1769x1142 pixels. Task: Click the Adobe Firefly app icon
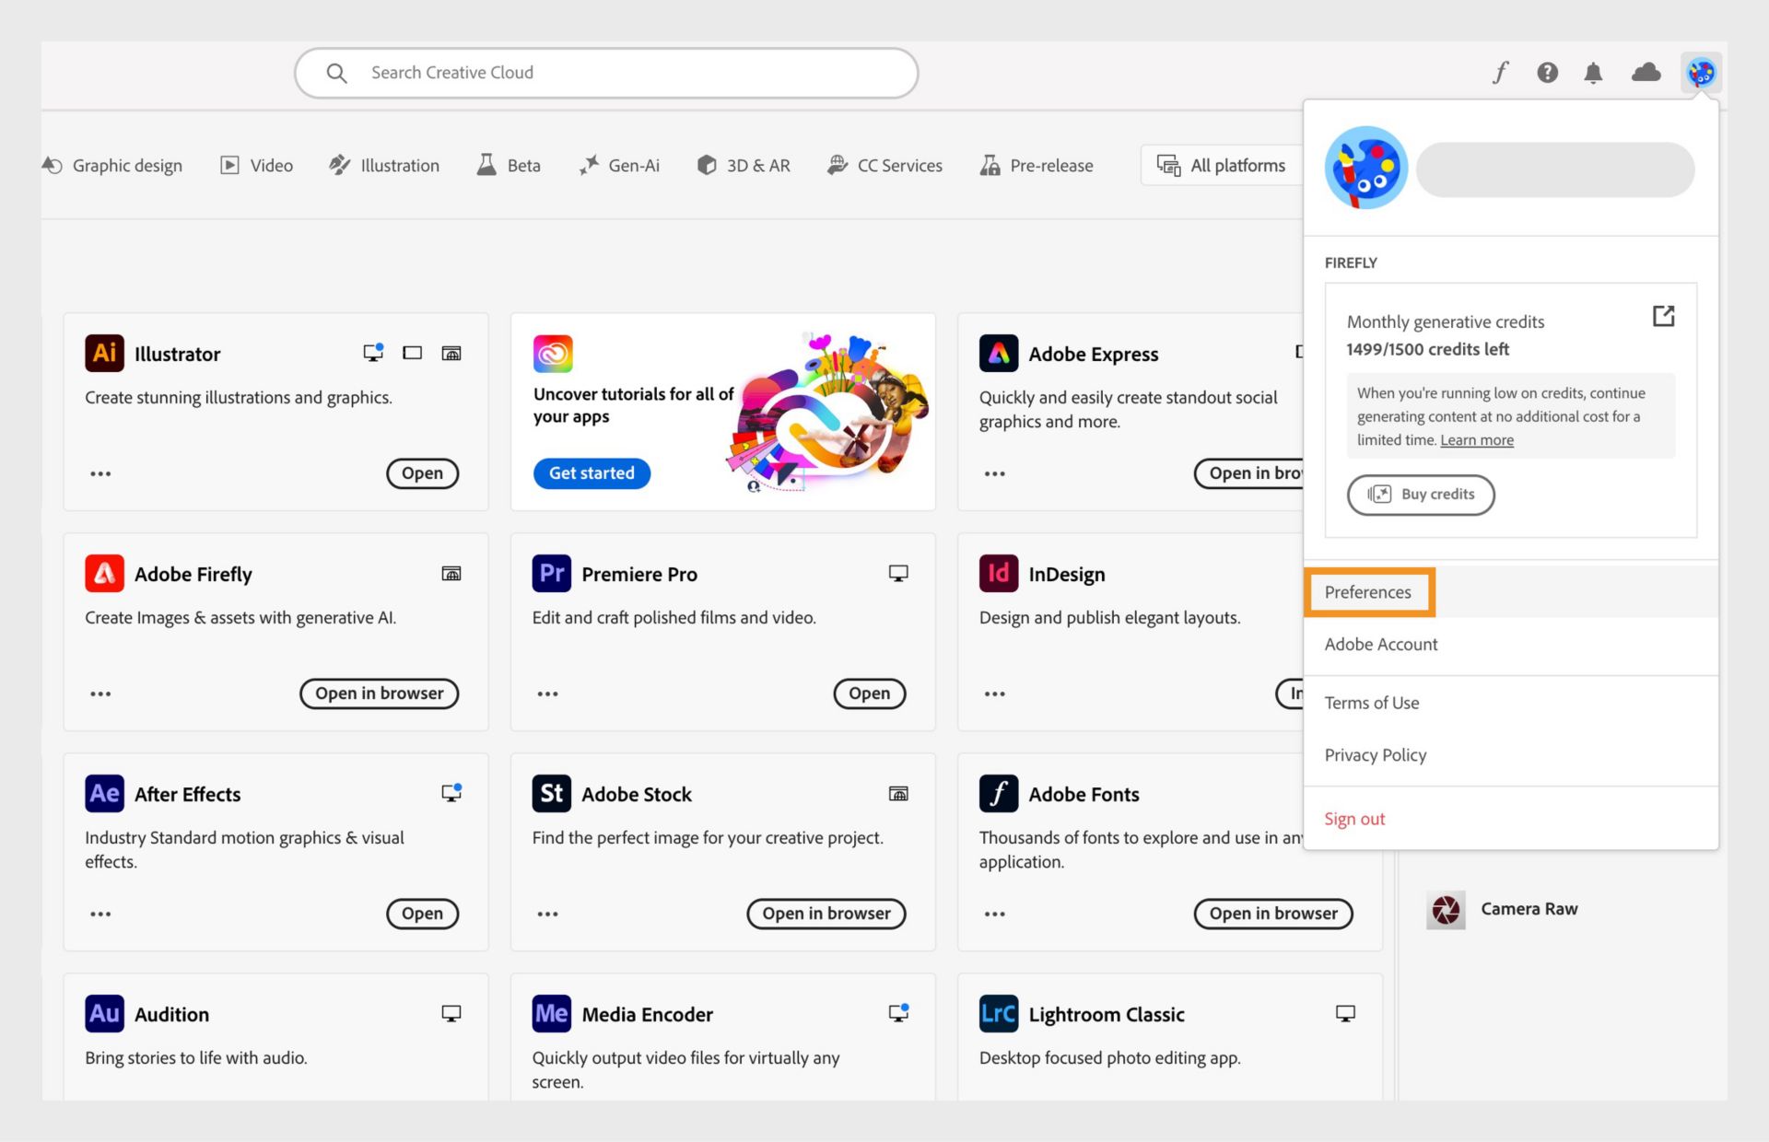(104, 572)
